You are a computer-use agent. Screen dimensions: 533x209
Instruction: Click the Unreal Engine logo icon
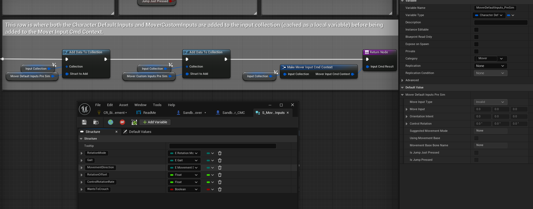84,109
